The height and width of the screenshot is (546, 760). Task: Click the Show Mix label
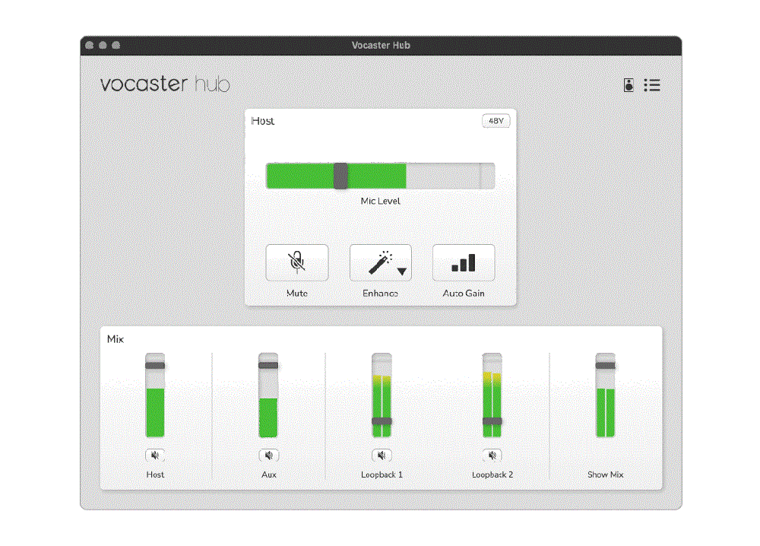point(606,475)
